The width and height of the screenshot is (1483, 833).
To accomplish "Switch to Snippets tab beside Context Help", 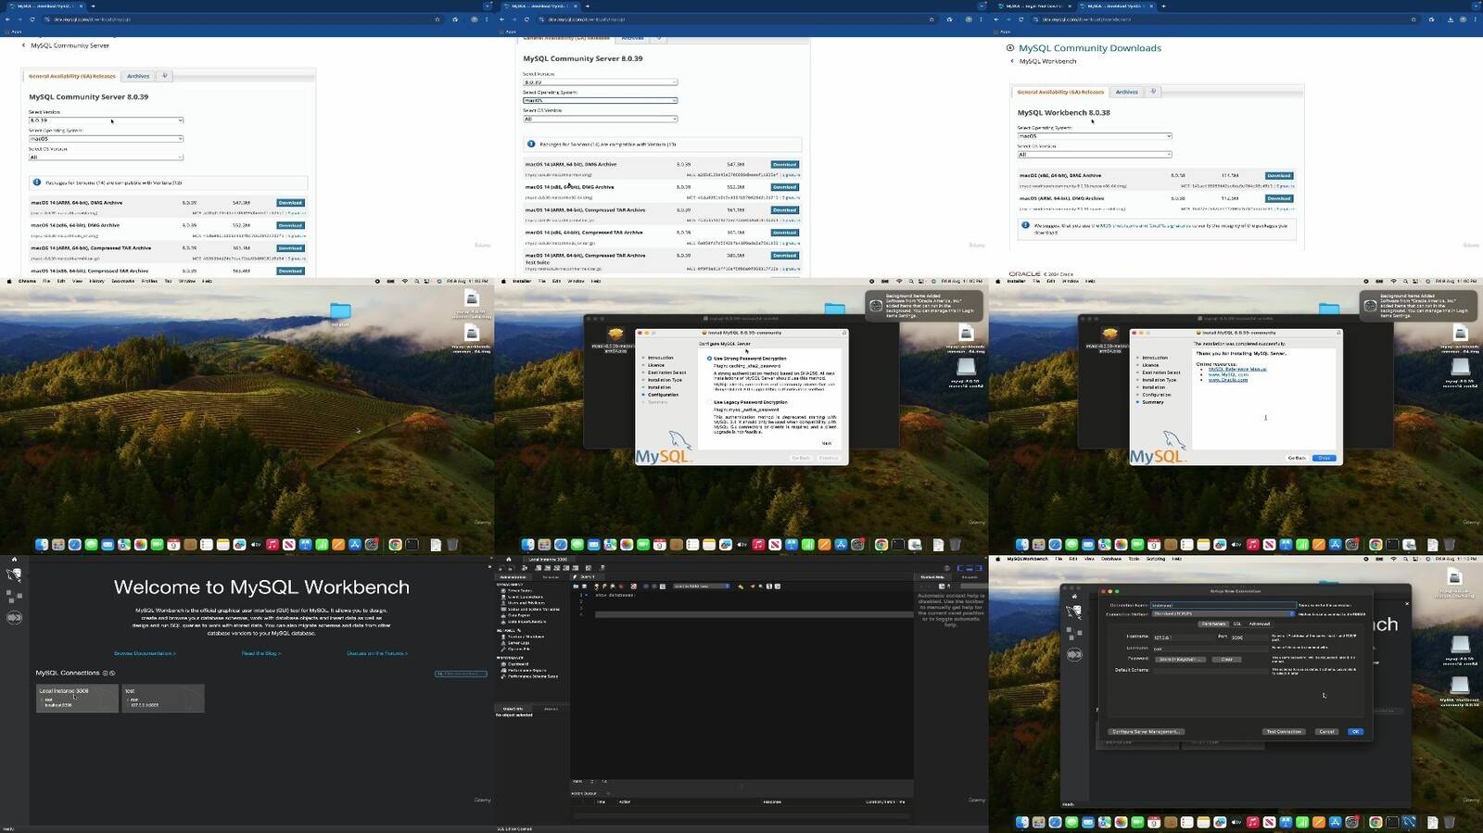I will coord(970,577).
